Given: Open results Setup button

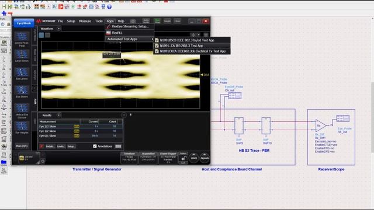Looking at the screenshot, I should tap(71, 146).
